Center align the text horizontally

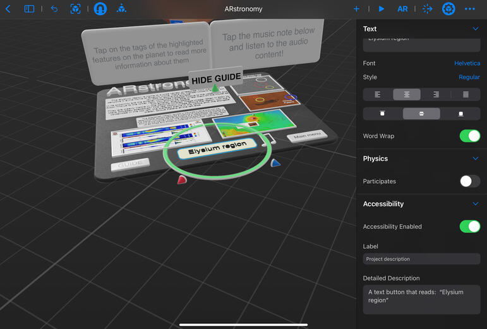coord(407,94)
